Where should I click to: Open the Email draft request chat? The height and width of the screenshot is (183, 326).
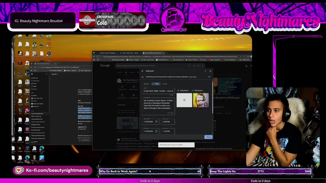[36, 130]
